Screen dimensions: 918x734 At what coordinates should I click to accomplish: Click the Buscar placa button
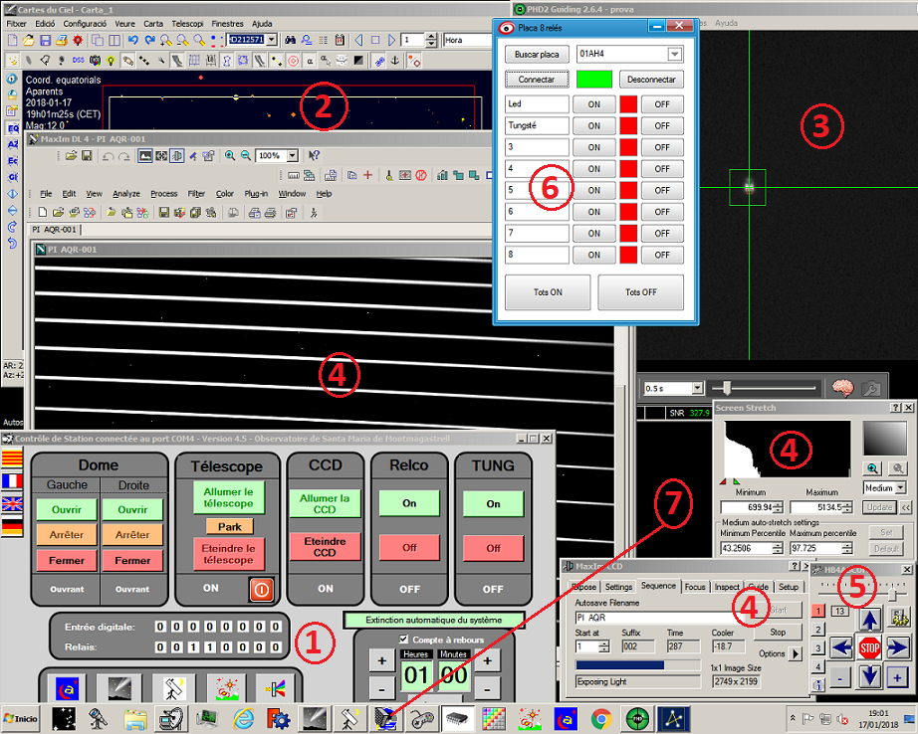[x=537, y=54]
